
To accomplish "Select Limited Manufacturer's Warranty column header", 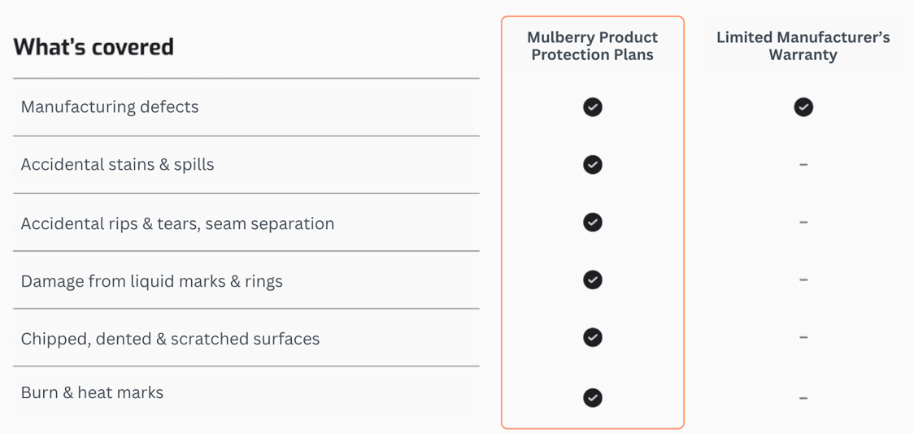I will (803, 46).
